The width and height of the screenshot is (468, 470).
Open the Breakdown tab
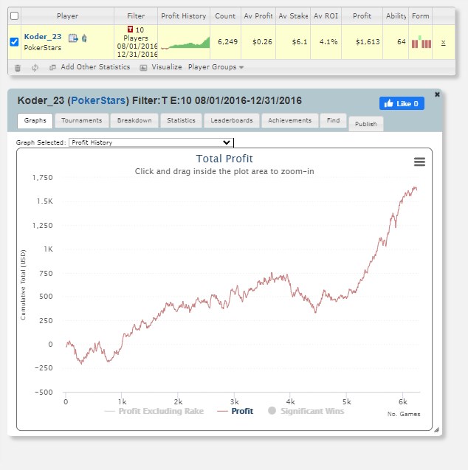coord(134,120)
